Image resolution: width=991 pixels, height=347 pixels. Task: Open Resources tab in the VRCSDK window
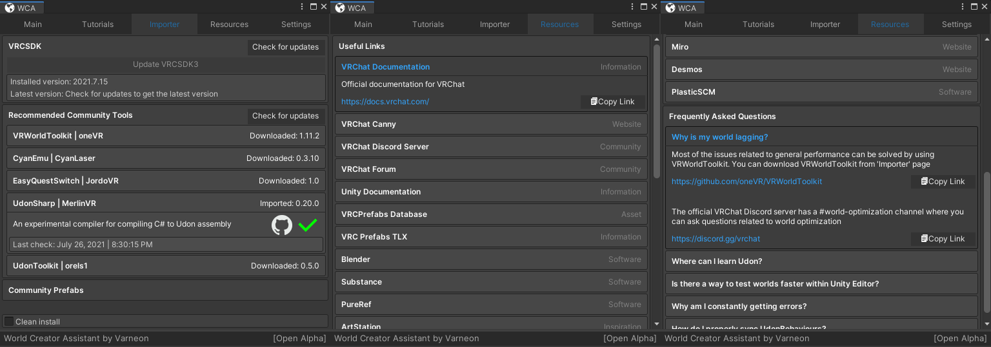point(230,24)
